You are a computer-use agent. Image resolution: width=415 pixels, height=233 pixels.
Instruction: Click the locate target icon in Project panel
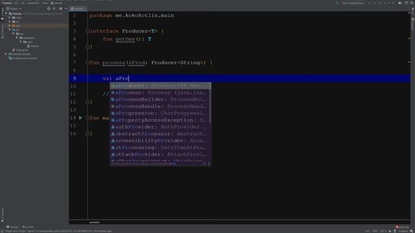[x=49, y=8]
